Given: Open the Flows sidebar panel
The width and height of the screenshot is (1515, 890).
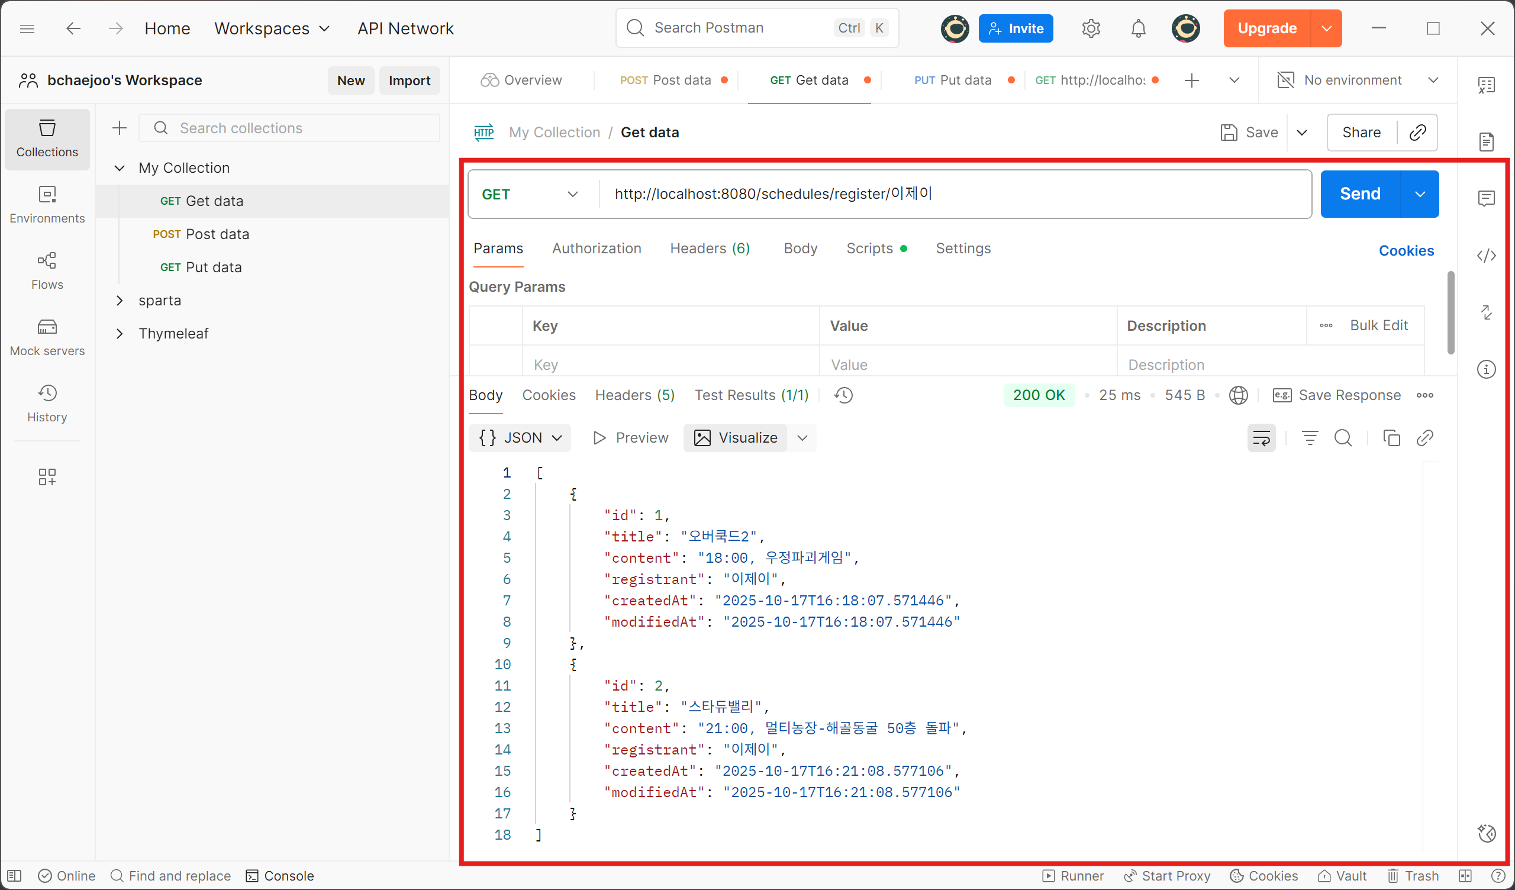Looking at the screenshot, I should pyautogui.click(x=47, y=270).
